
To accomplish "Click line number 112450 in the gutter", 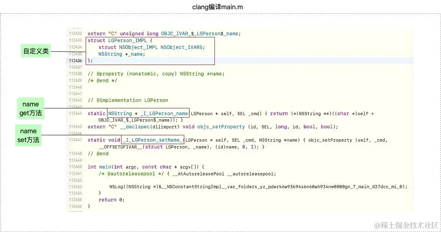I will [x=75, y=167].
